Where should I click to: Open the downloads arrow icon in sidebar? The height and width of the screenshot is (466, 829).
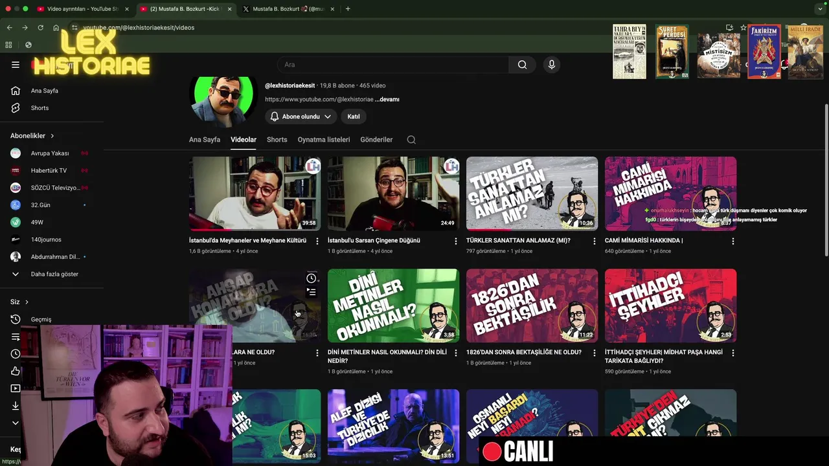(x=16, y=406)
